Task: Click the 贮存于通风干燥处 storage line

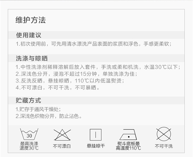Action: [38, 109]
